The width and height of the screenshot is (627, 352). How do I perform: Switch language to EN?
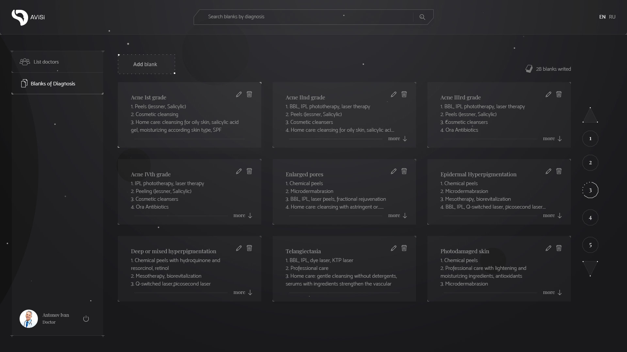click(602, 17)
